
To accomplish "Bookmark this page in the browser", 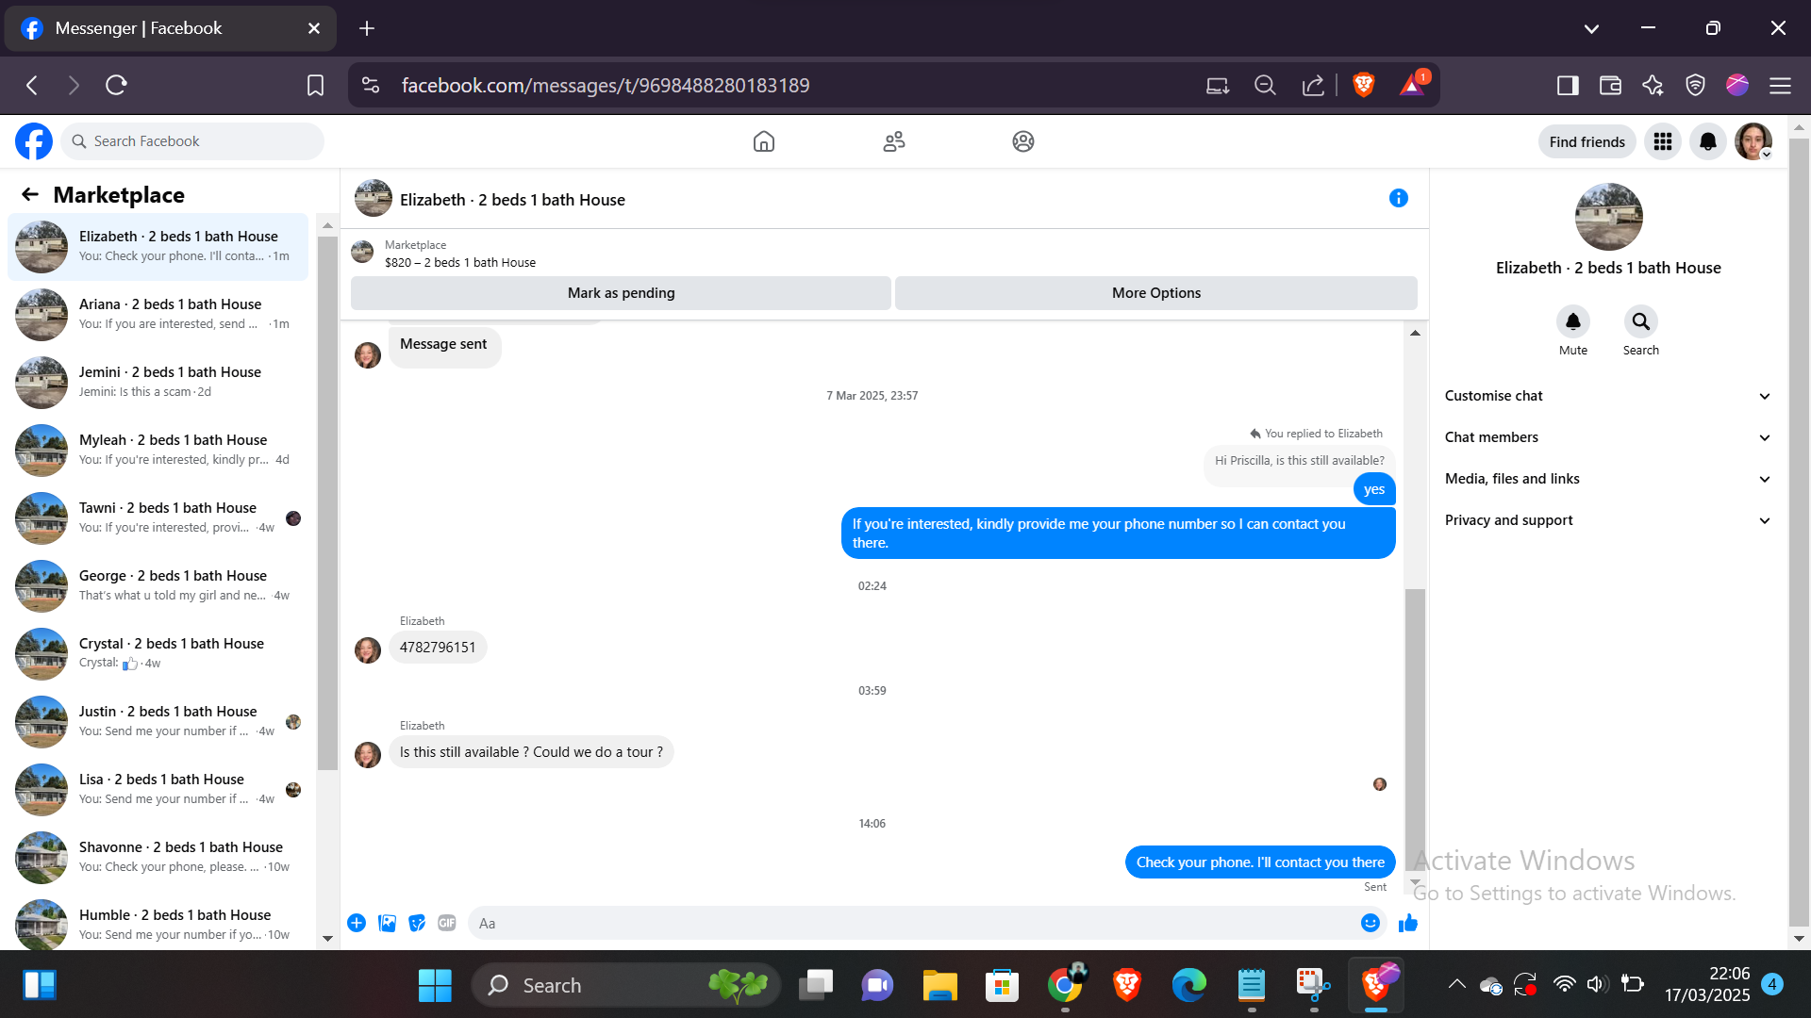I will (315, 85).
